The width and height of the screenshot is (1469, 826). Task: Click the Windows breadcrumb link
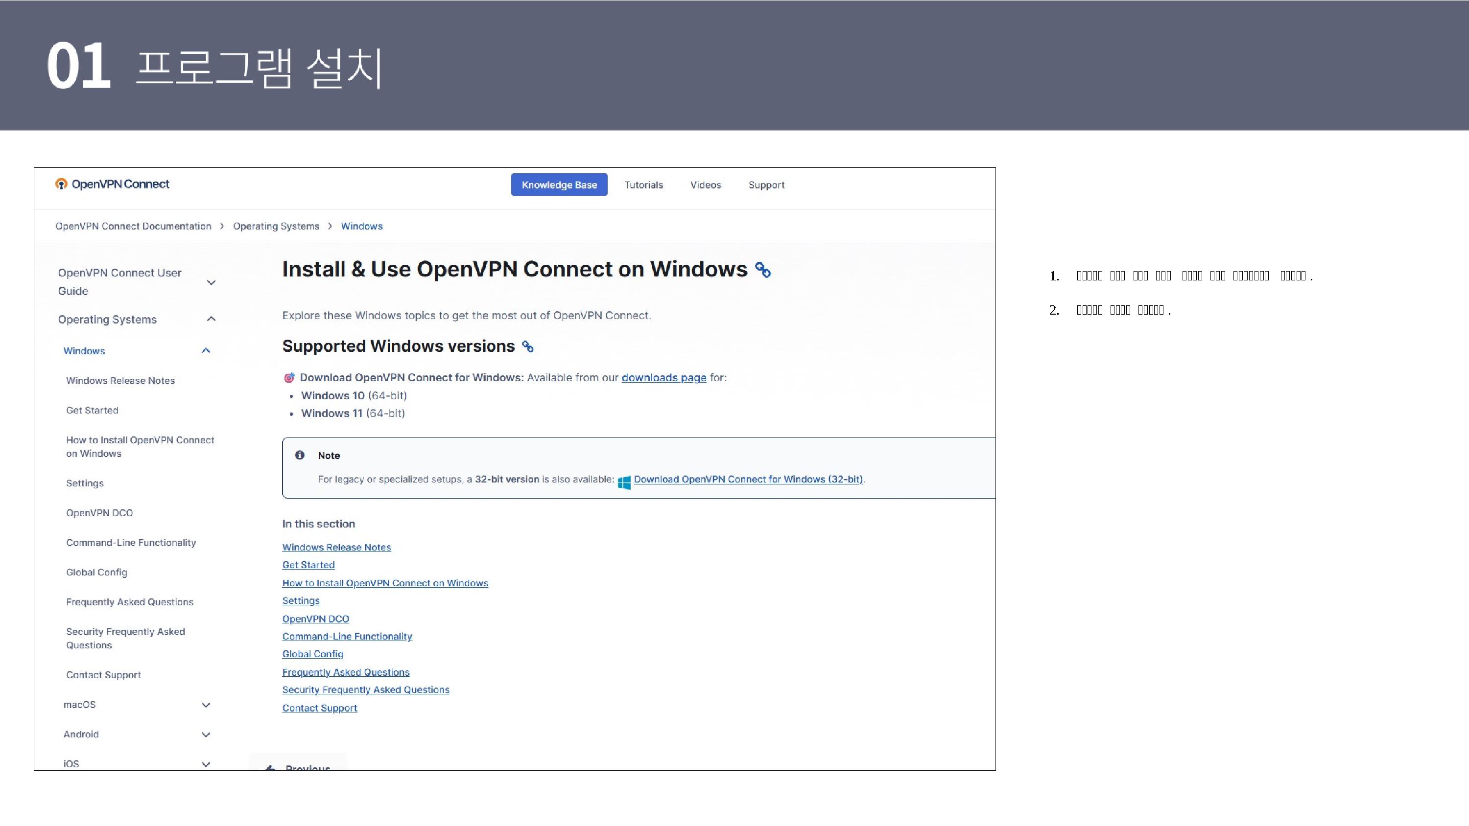pyautogui.click(x=361, y=226)
